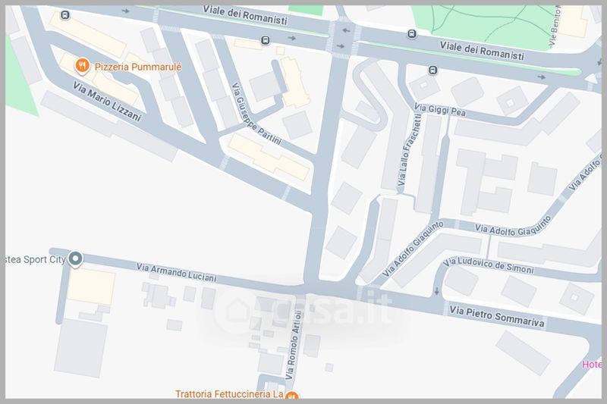Click the downward one-way arrow on Via Ludovico de Simoni
The height and width of the screenshot is (404, 607).
[437, 291]
